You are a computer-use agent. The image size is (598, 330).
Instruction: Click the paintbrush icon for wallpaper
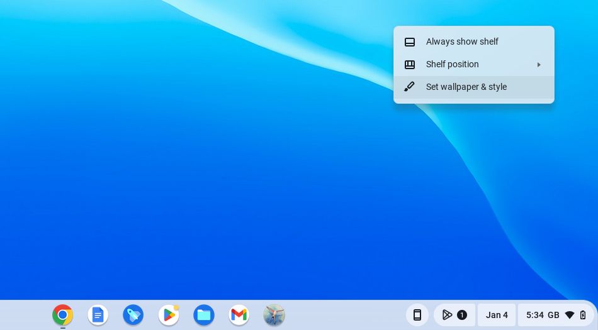[x=409, y=87]
